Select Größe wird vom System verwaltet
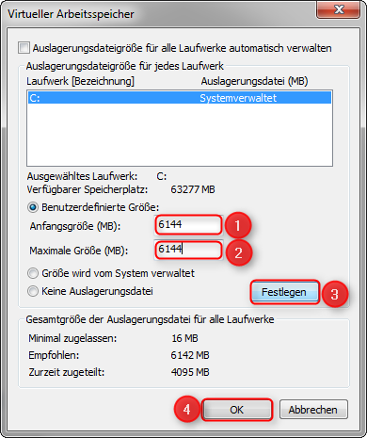 click(x=33, y=273)
